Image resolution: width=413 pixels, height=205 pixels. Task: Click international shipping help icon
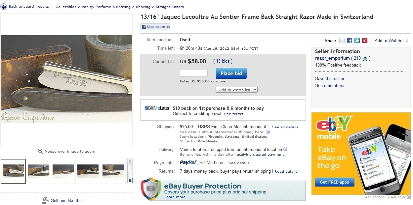(x=268, y=132)
